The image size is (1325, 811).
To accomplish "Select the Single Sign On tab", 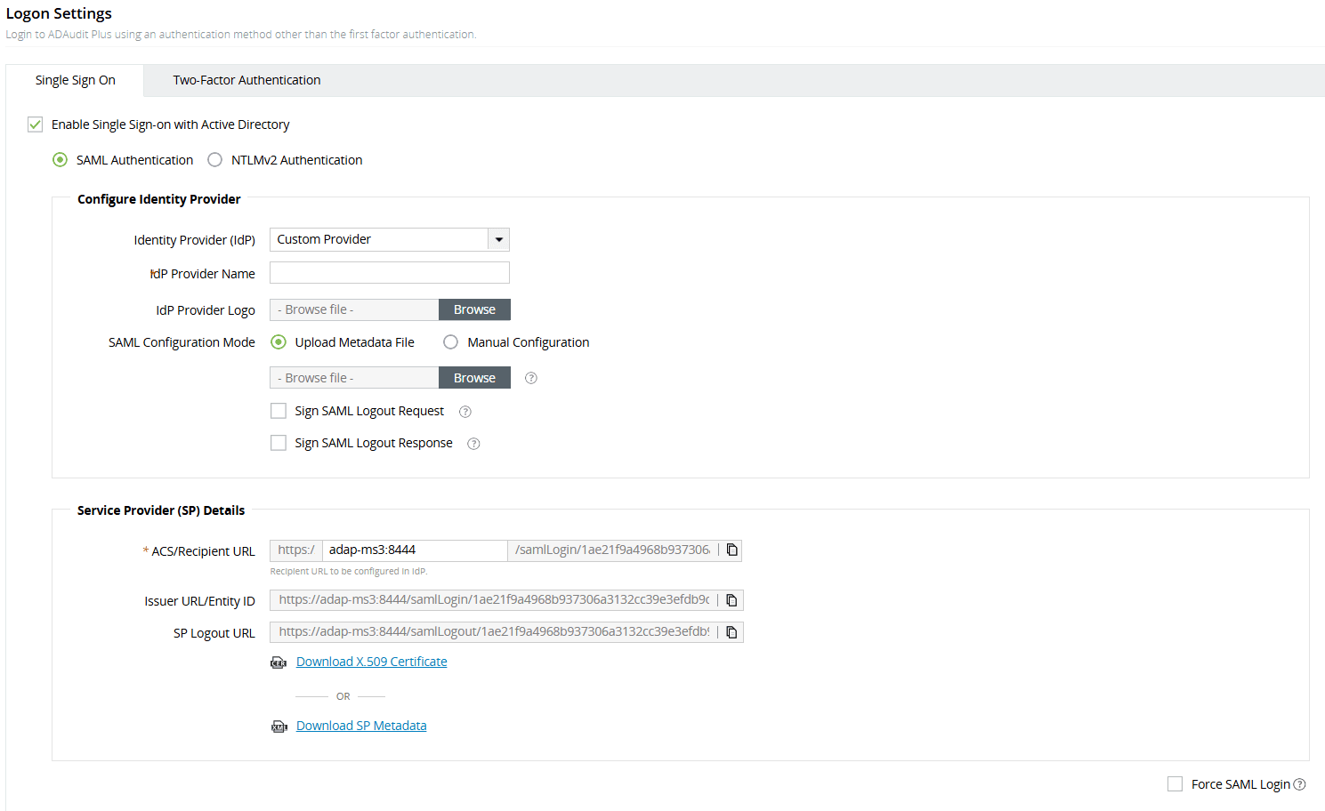I will pyautogui.click(x=76, y=80).
